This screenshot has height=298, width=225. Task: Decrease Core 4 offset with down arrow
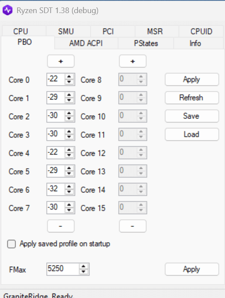(x=69, y=155)
